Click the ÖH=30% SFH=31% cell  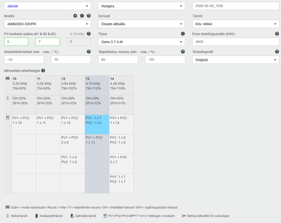121,105
